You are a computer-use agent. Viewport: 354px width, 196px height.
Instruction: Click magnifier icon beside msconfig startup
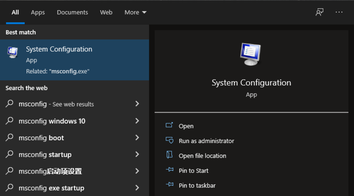pos(9,154)
